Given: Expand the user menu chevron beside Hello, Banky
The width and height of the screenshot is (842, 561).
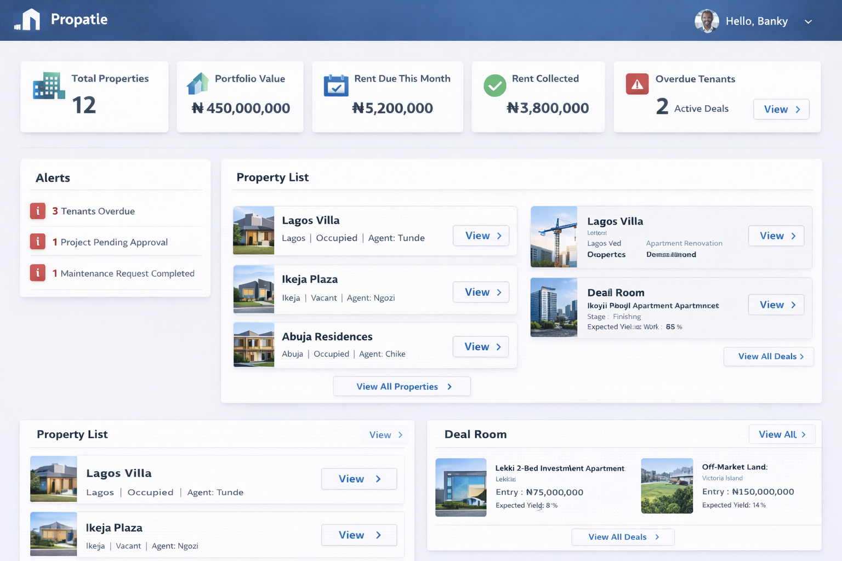Looking at the screenshot, I should (808, 22).
